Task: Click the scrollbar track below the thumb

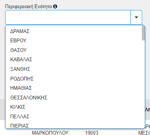Action: point(143,84)
